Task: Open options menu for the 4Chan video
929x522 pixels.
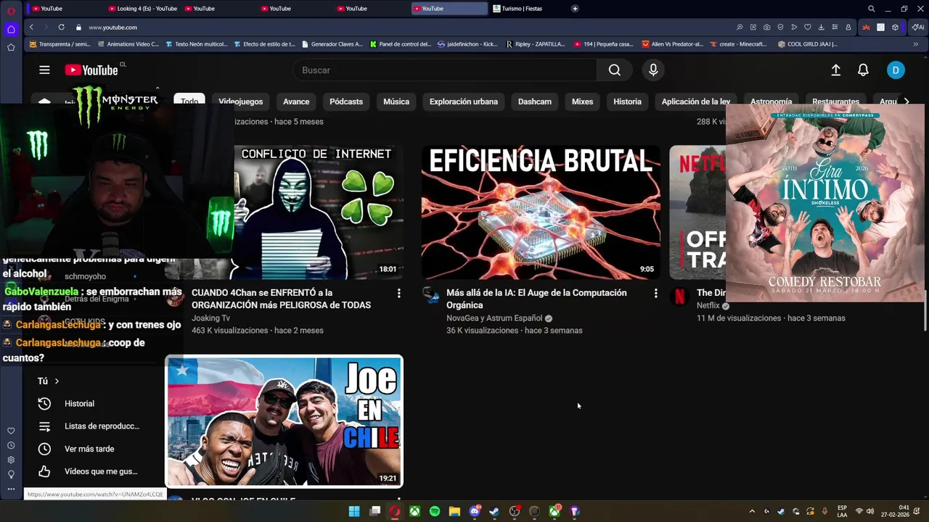Action: (x=398, y=293)
